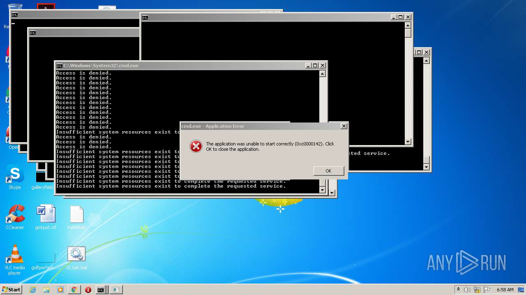Open Google Chrome from taskbar
This screenshot has height=295, width=526.
pyautogui.click(x=74, y=290)
